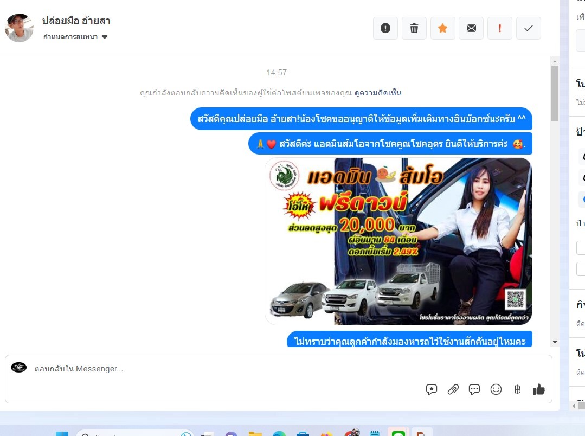Flag conversation with red exclamation mark

pyautogui.click(x=500, y=29)
